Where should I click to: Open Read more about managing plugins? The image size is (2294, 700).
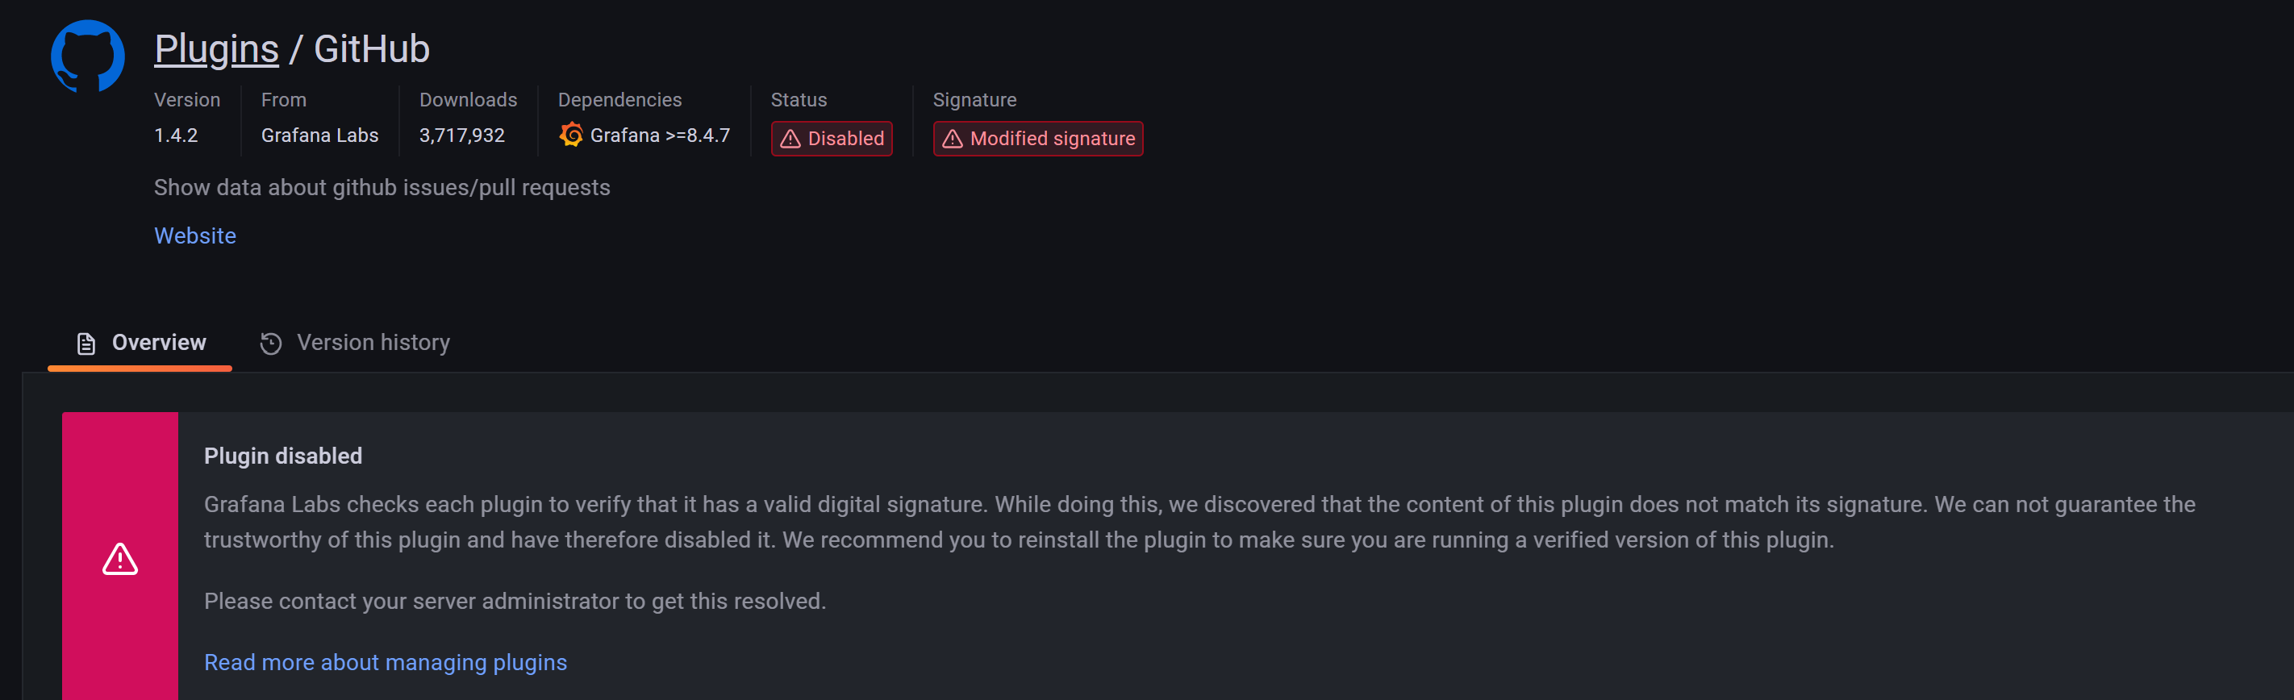385,663
